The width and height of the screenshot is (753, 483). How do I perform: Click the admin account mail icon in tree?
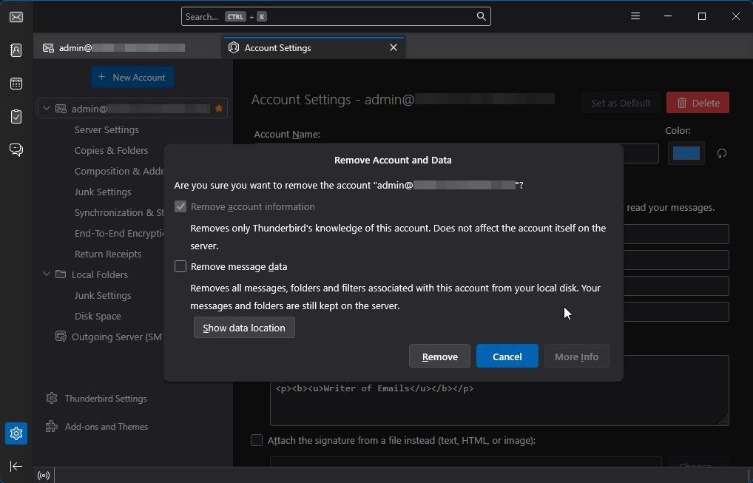[x=61, y=109]
